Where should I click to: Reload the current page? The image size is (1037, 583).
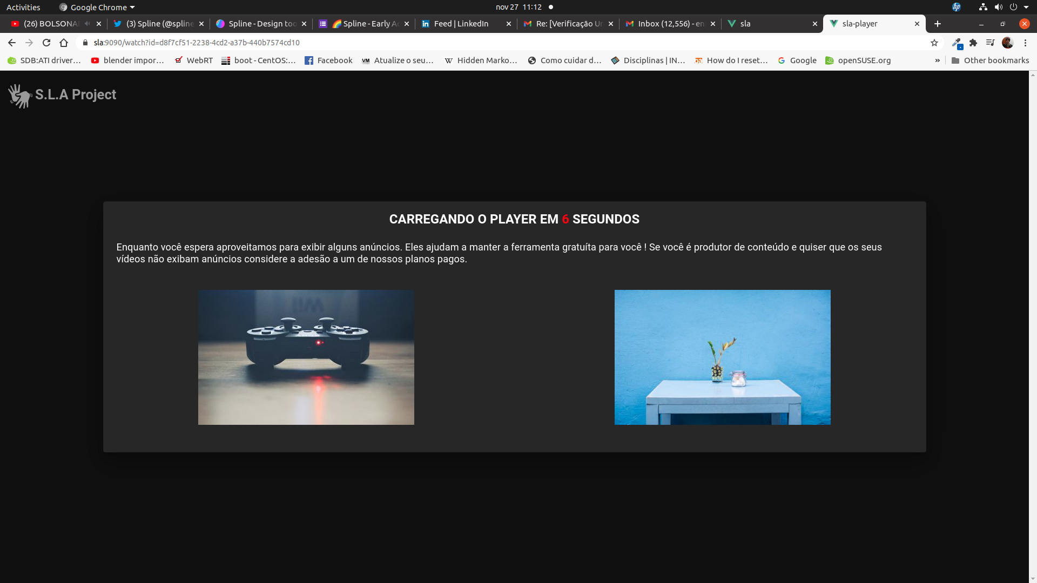pyautogui.click(x=46, y=43)
